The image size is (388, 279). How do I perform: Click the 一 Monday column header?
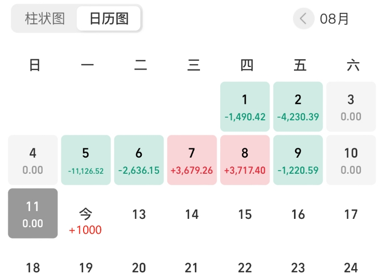87,65
